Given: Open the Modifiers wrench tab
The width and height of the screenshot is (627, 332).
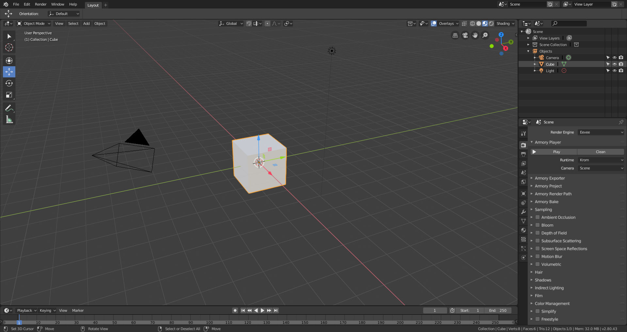Looking at the screenshot, I should [523, 212].
